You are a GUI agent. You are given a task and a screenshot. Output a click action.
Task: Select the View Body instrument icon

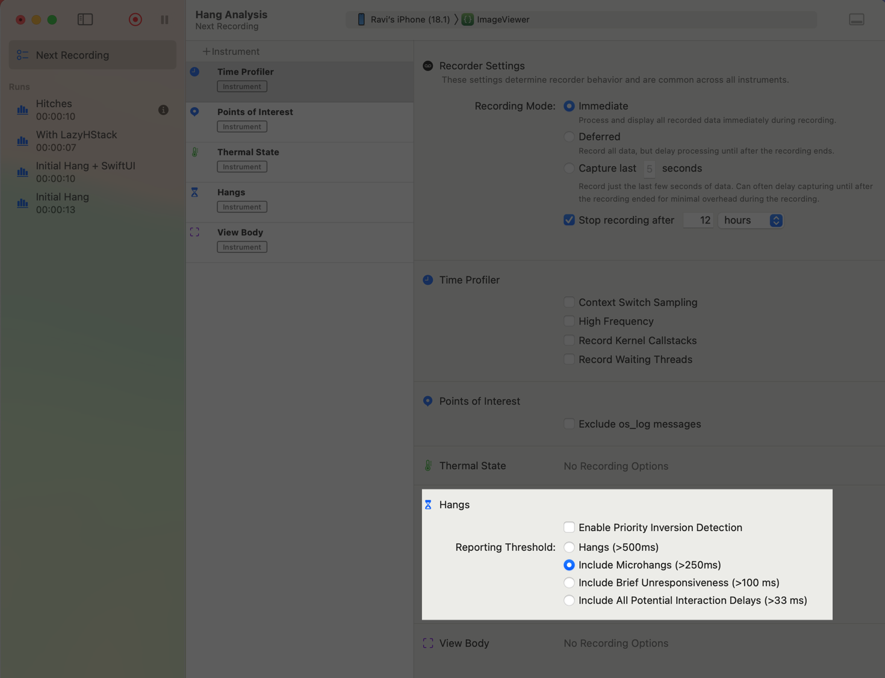(194, 231)
